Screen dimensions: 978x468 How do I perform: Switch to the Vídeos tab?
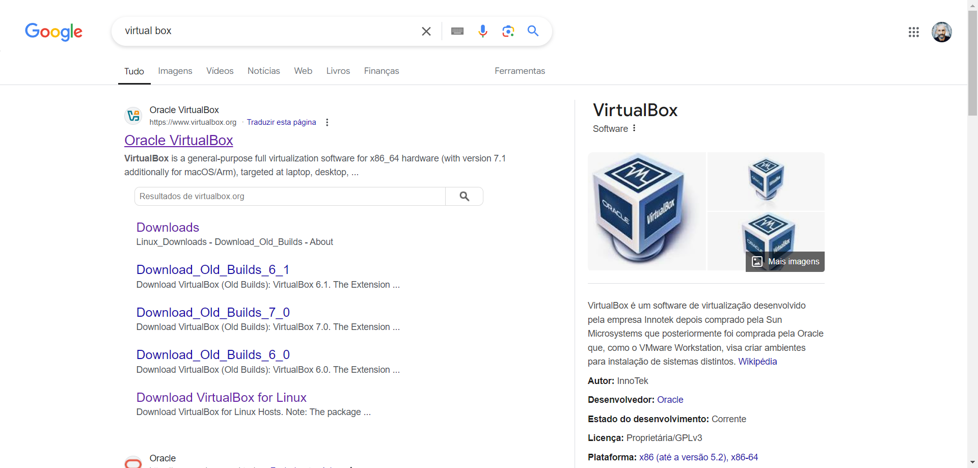click(x=220, y=71)
